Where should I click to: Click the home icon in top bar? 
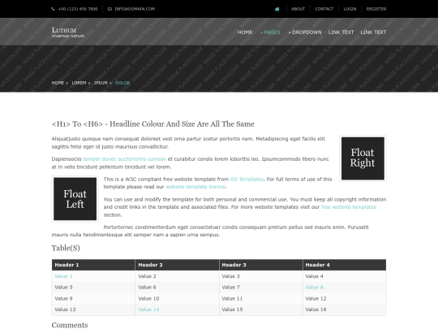(x=277, y=9)
